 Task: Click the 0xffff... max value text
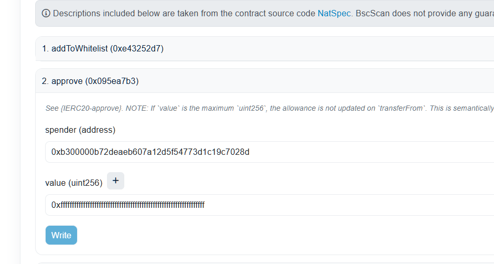click(x=127, y=205)
